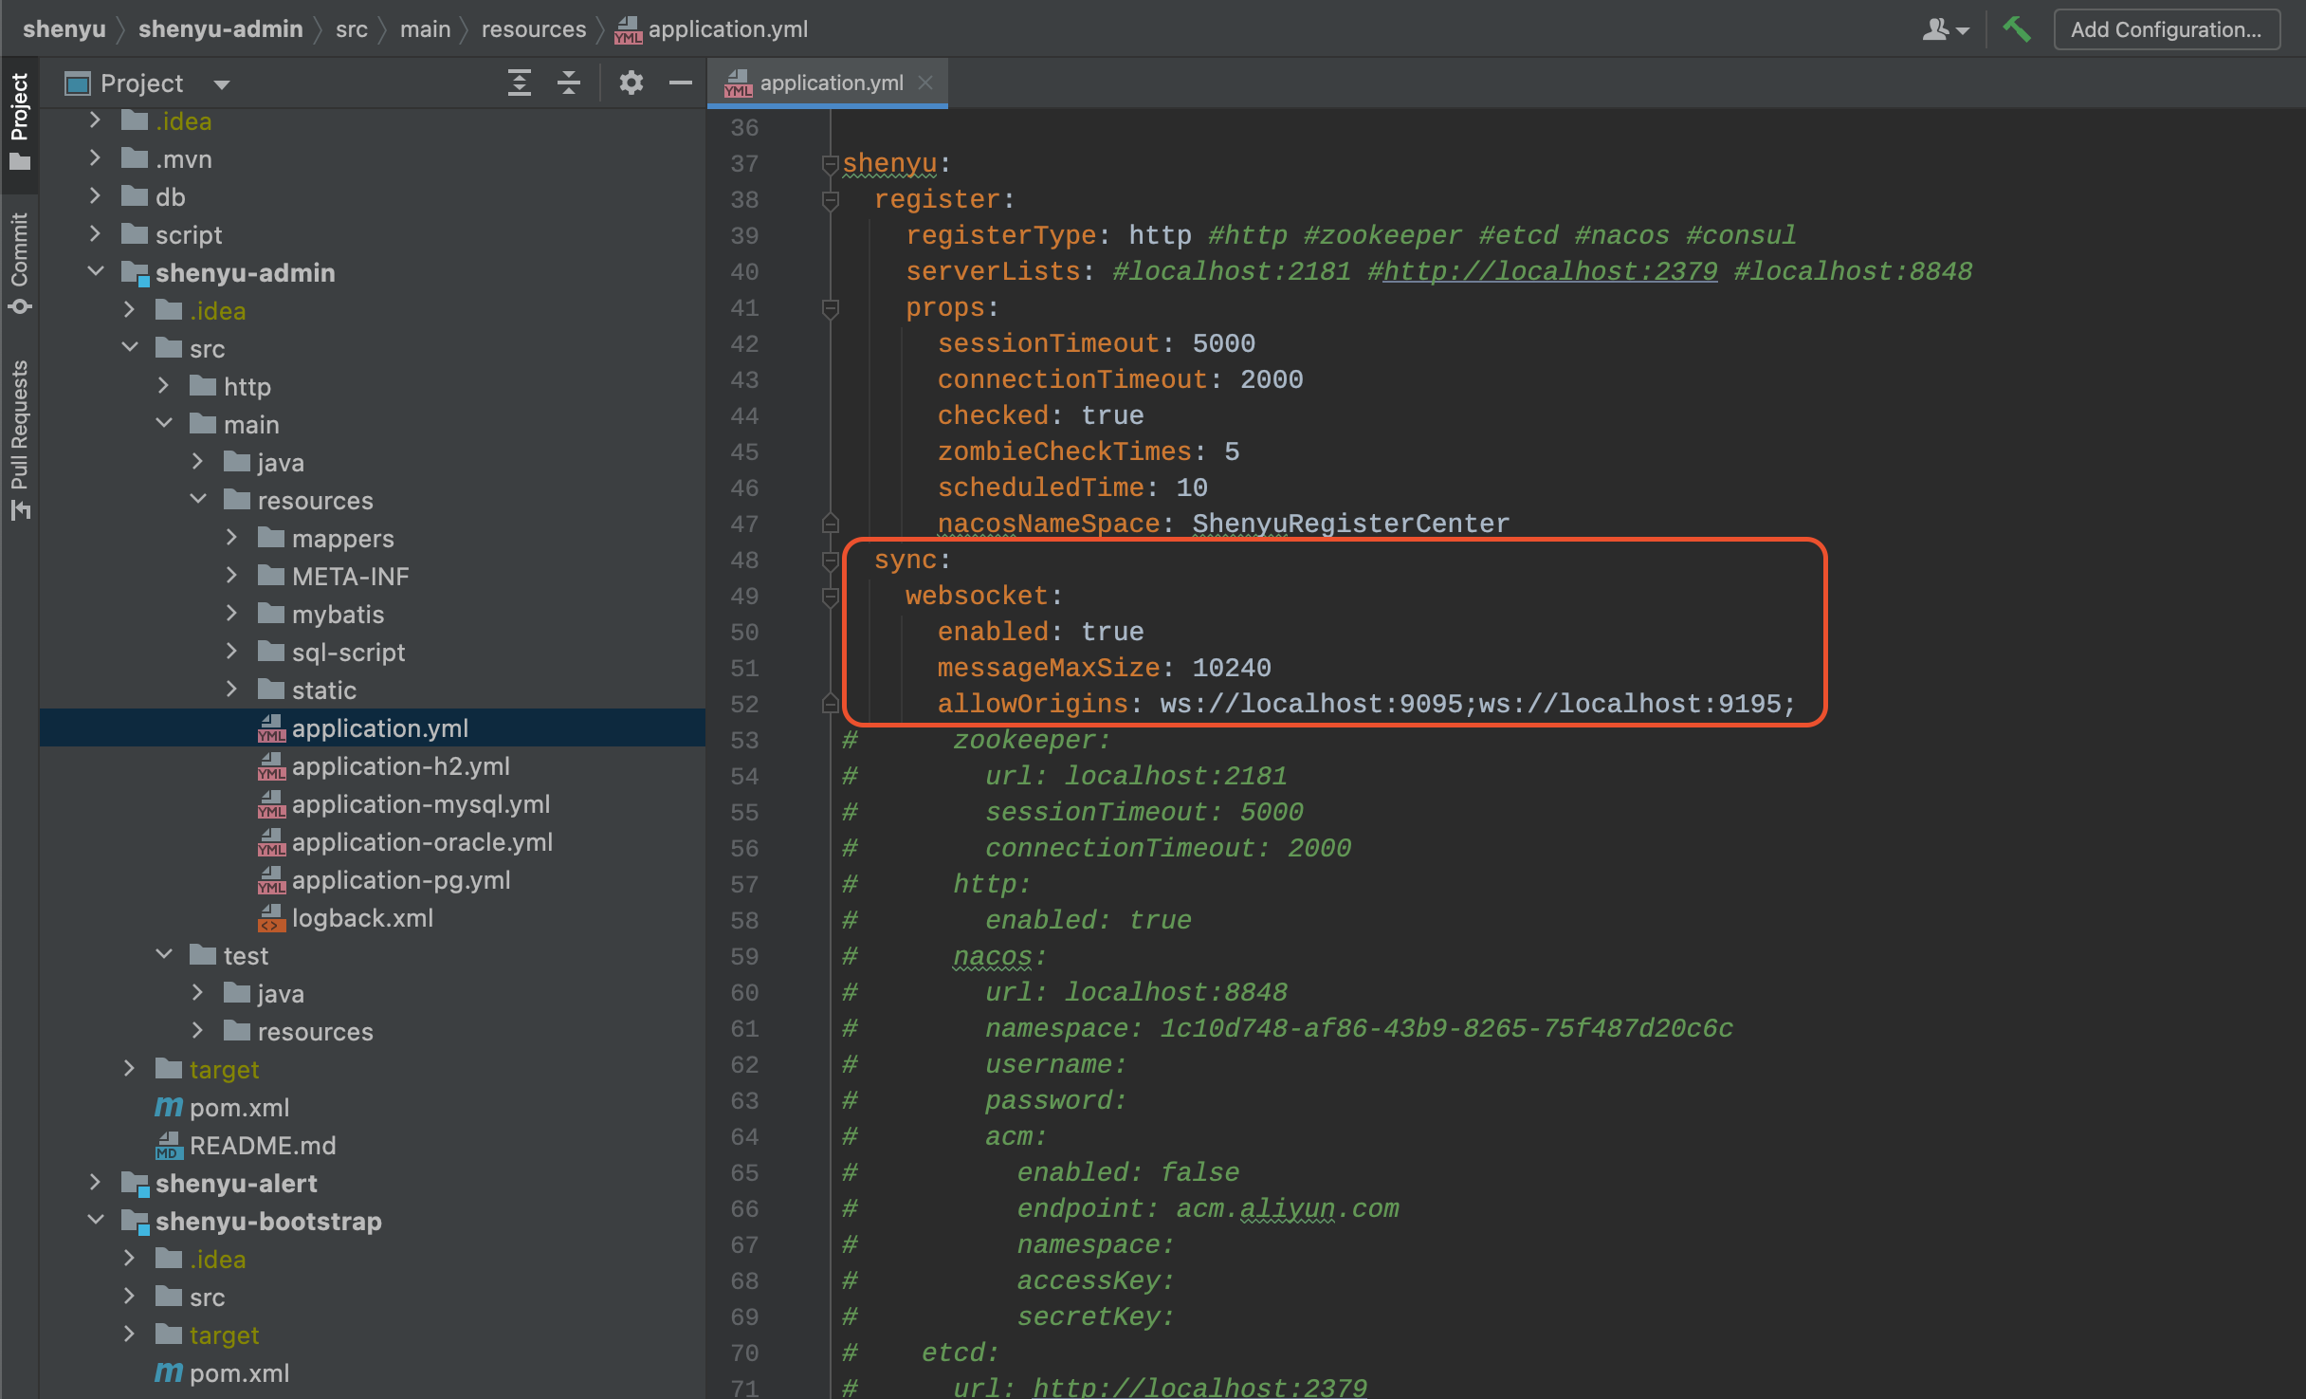Viewport: 2306px width, 1399px height.
Task: Hide the Project panel with minus icon
Action: tap(680, 83)
